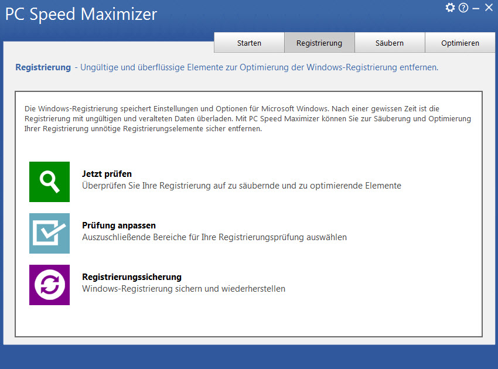Viewport: 498px width, 369px height.
Task: Click the text 'Überprüfen Sie Ihre Registrierung auf zu säubernde...'
Action: (242, 186)
